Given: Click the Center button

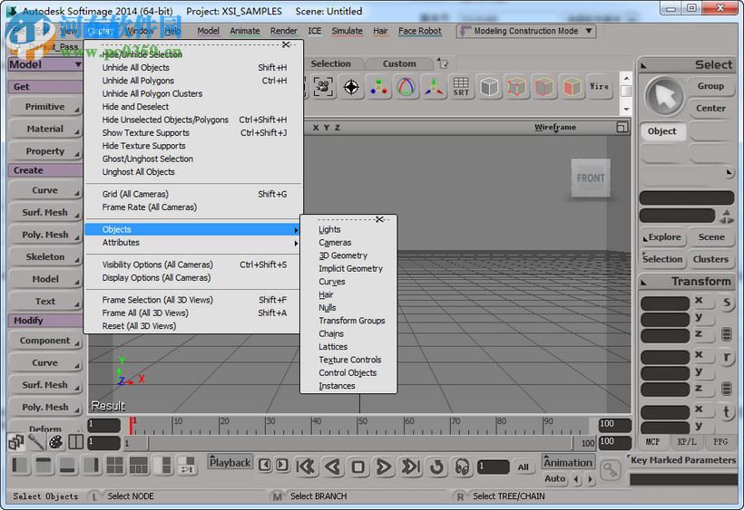Looking at the screenshot, I should coord(710,108).
